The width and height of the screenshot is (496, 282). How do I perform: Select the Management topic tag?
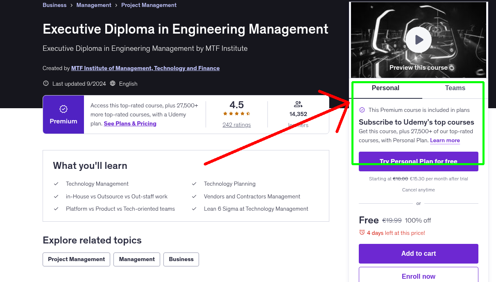[137, 259]
